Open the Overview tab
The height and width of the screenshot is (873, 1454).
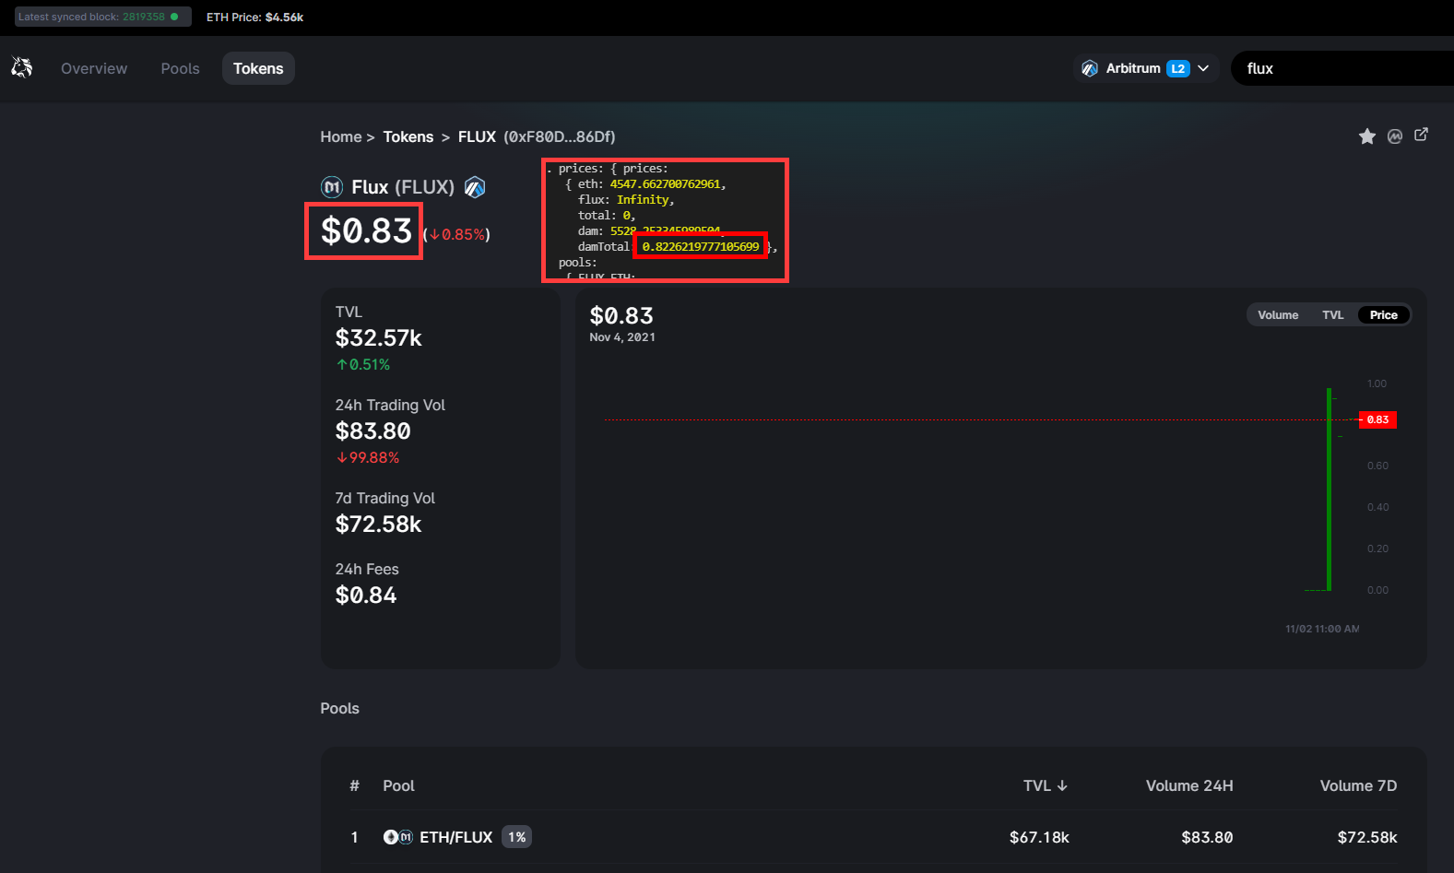[94, 68]
